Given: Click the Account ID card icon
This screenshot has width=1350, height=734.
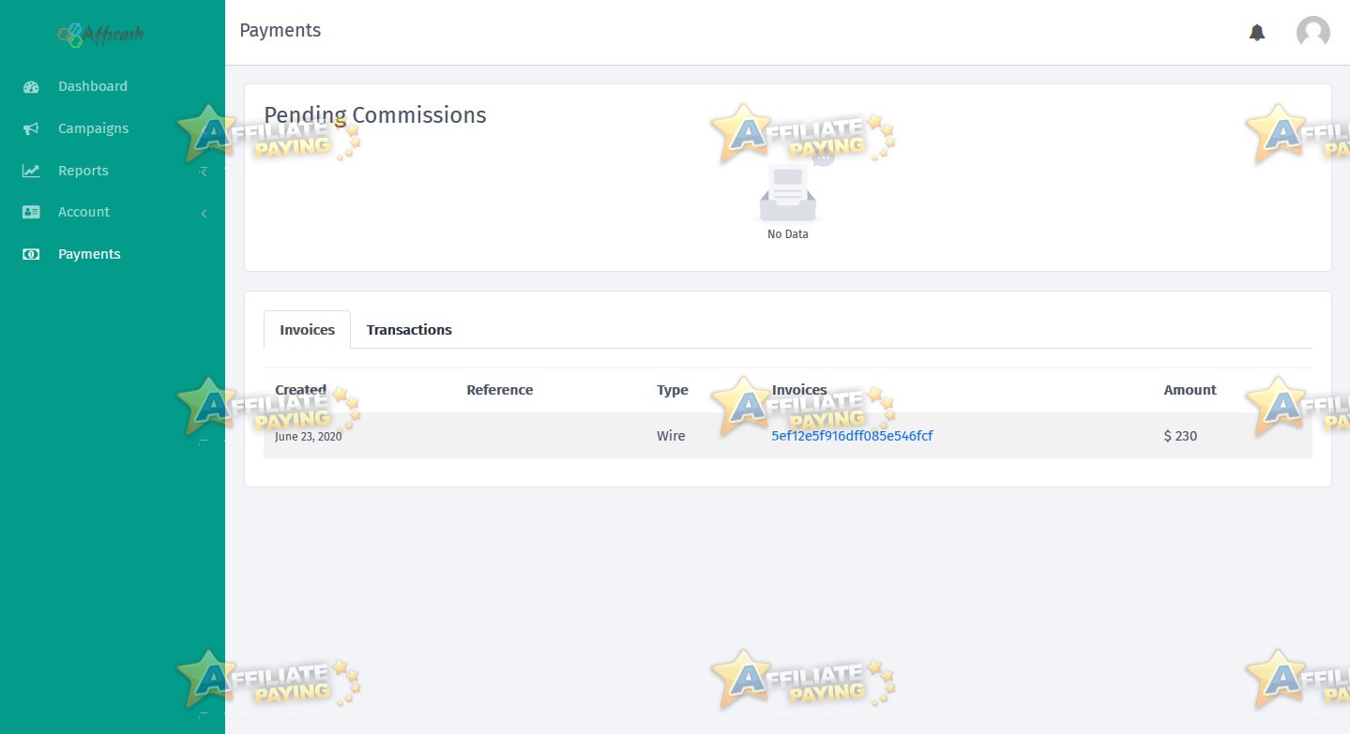Looking at the screenshot, I should 31,212.
